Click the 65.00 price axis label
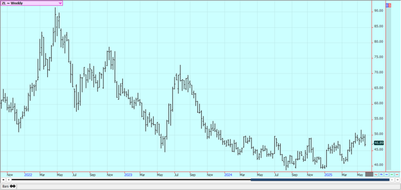 (x=379, y=88)
